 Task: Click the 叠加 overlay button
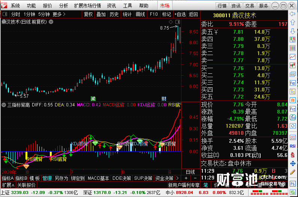pyautogui.click(x=101, y=14)
